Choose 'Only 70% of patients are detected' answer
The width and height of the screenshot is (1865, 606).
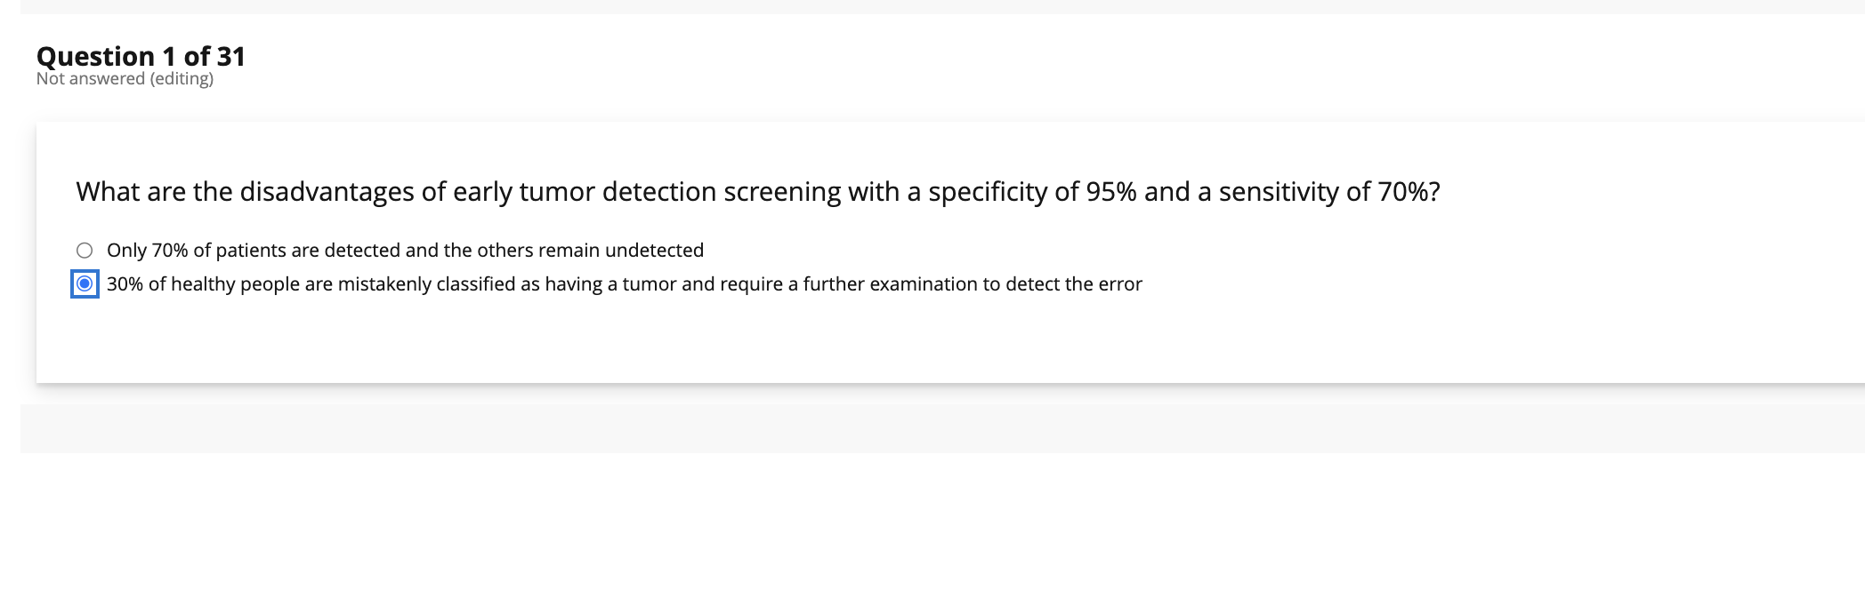click(85, 251)
